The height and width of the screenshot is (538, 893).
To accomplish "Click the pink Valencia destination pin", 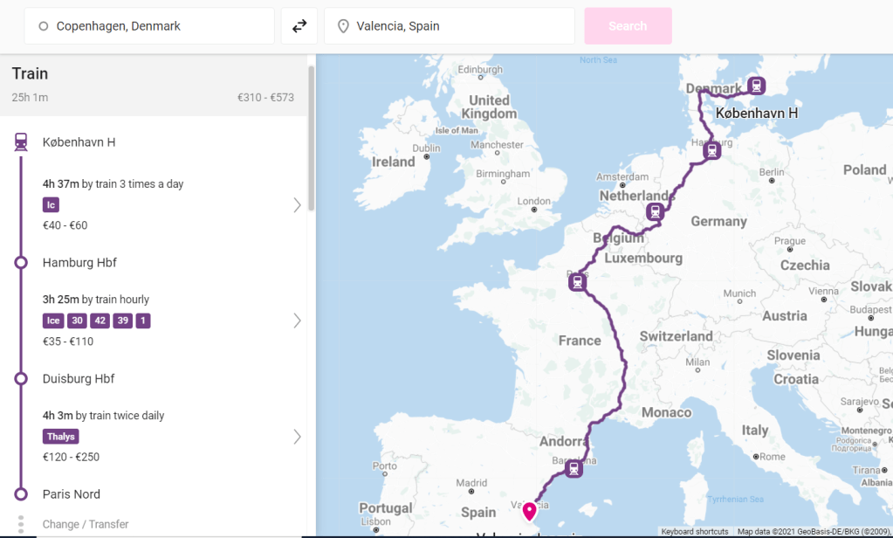I will 529,511.
